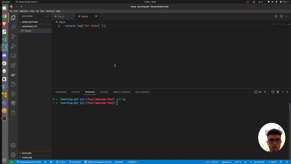
Task: Switch to the GitLens panel tab
Action: [104, 92]
